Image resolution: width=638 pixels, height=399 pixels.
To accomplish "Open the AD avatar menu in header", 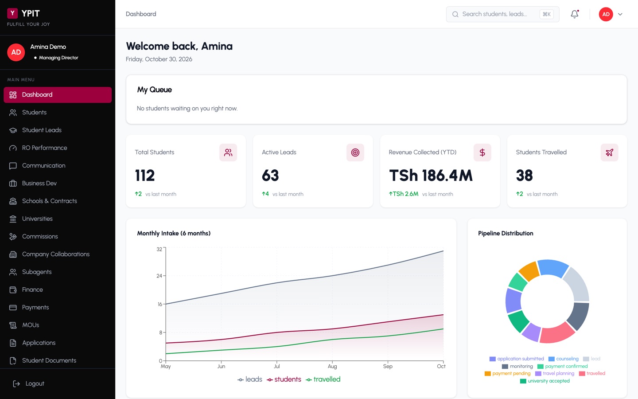I will [606, 14].
